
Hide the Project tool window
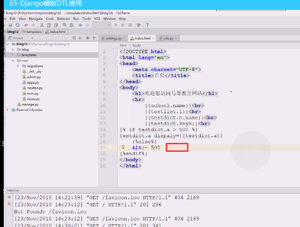coord(95,38)
